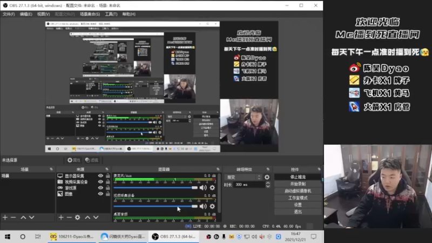Click the 停止推流 button
432x243 pixels.
[298, 177]
